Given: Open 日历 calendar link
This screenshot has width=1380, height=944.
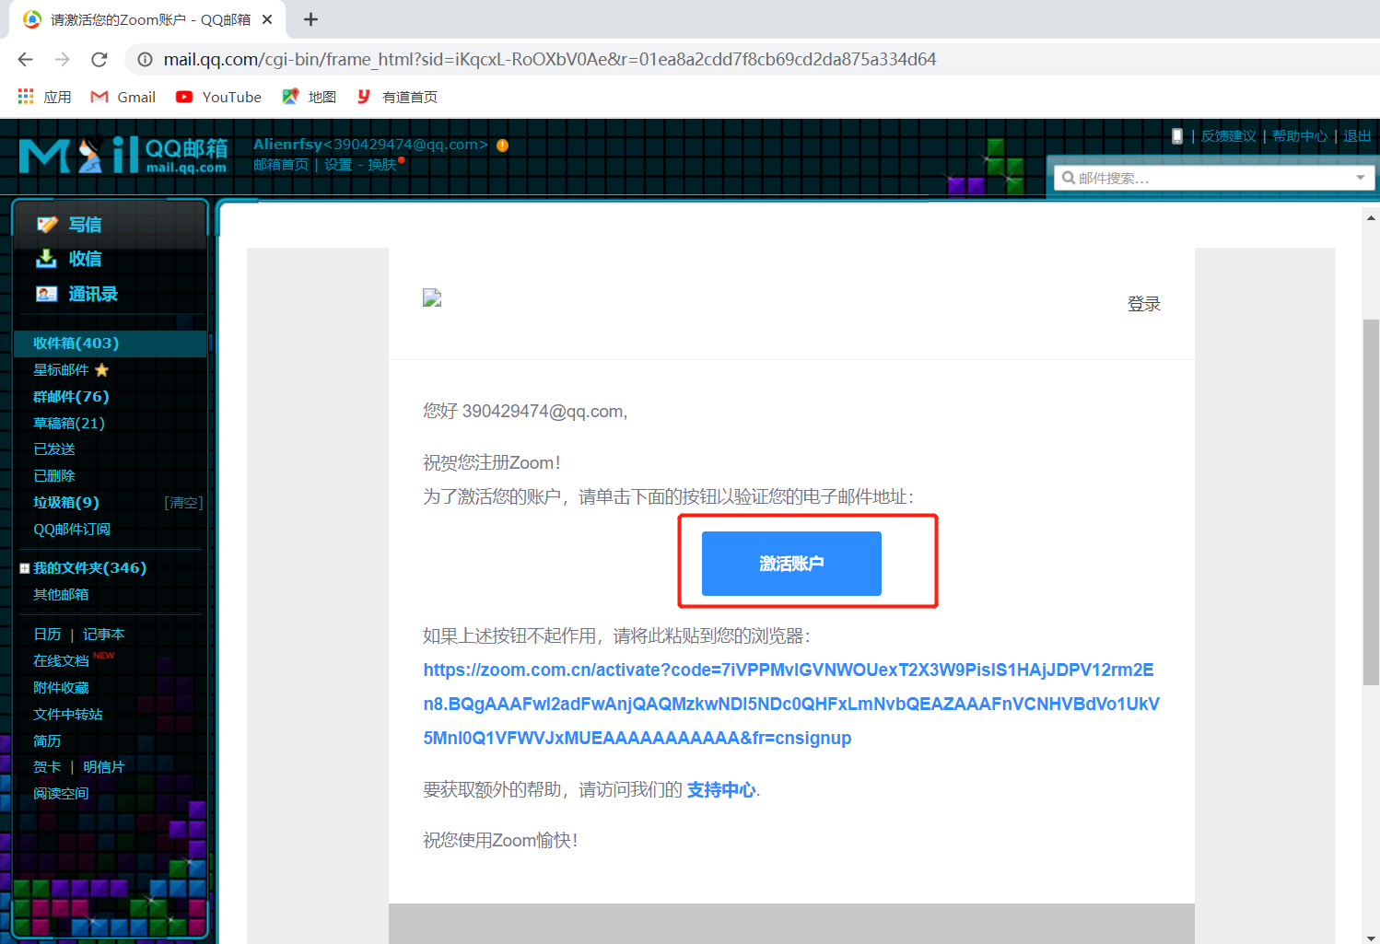Looking at the screenshot, I should click(47, 634).
